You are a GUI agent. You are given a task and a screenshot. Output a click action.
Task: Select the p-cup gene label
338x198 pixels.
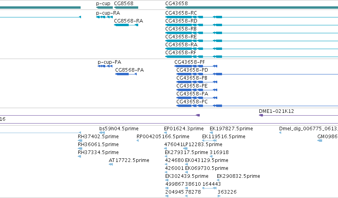pyautogui.click(x=103, y=4)
